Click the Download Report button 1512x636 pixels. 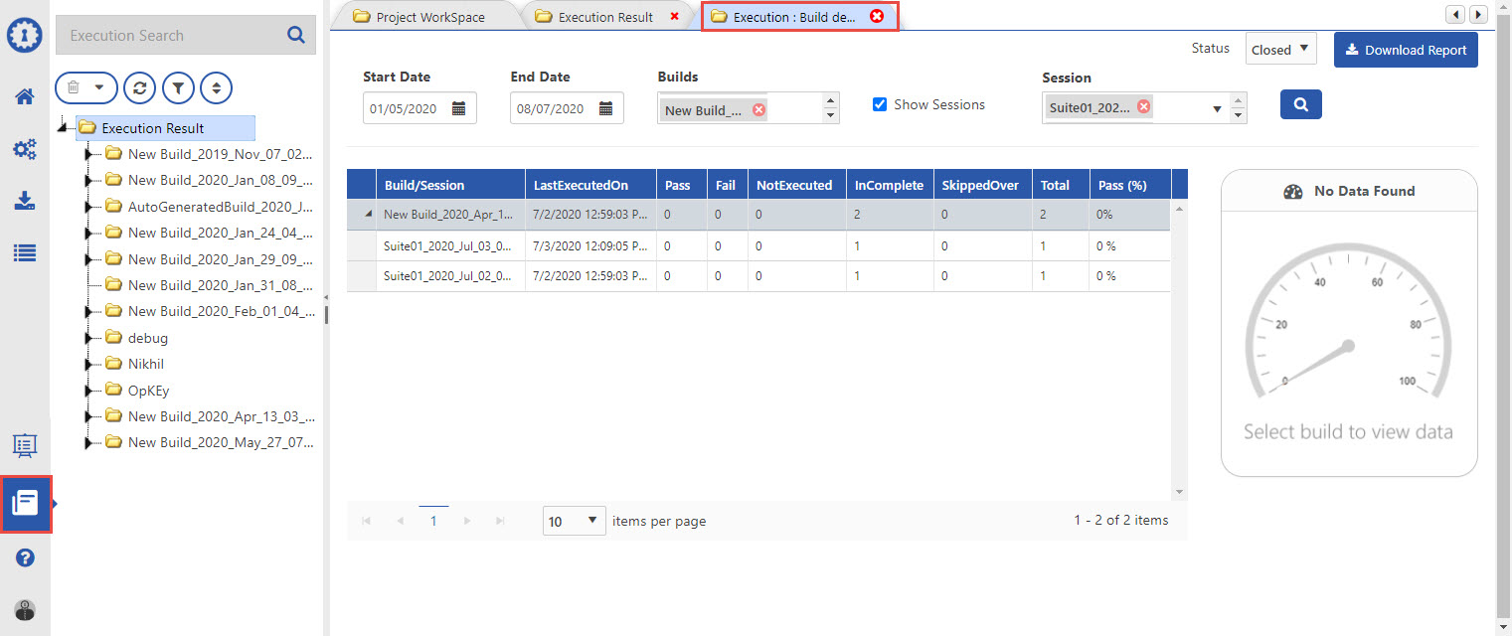(1406, 50)
